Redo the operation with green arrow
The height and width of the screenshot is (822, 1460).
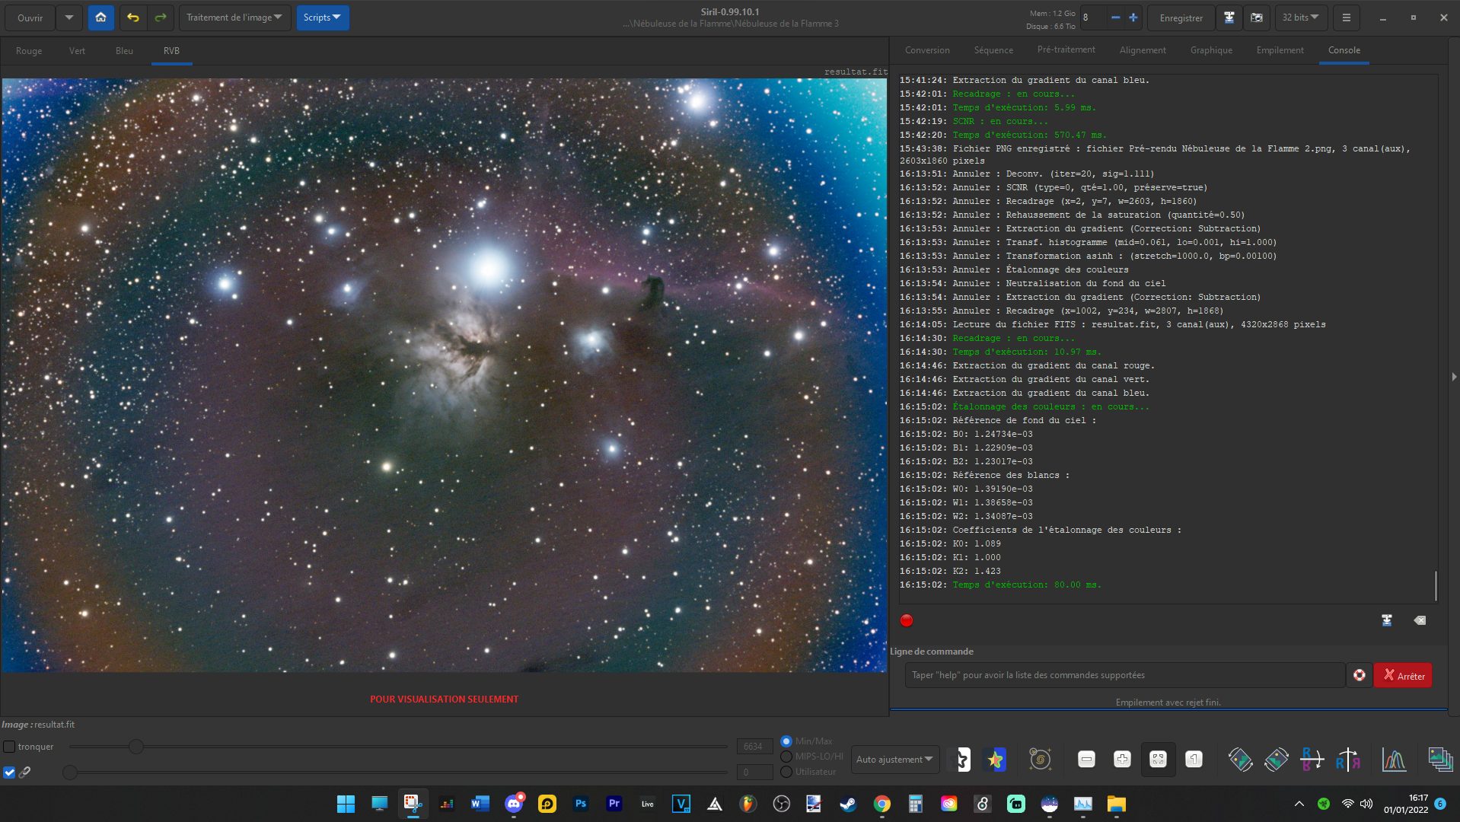[x=160, y=18]
